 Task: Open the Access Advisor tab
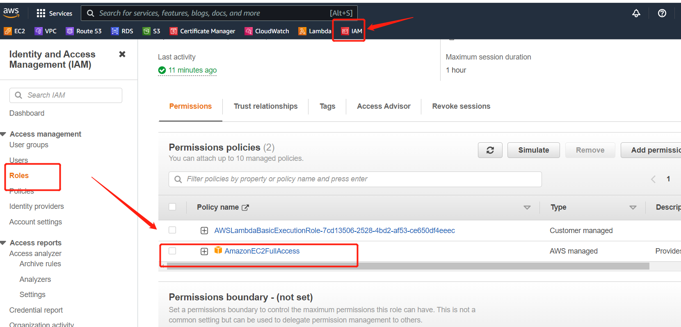tap(384, 106)
